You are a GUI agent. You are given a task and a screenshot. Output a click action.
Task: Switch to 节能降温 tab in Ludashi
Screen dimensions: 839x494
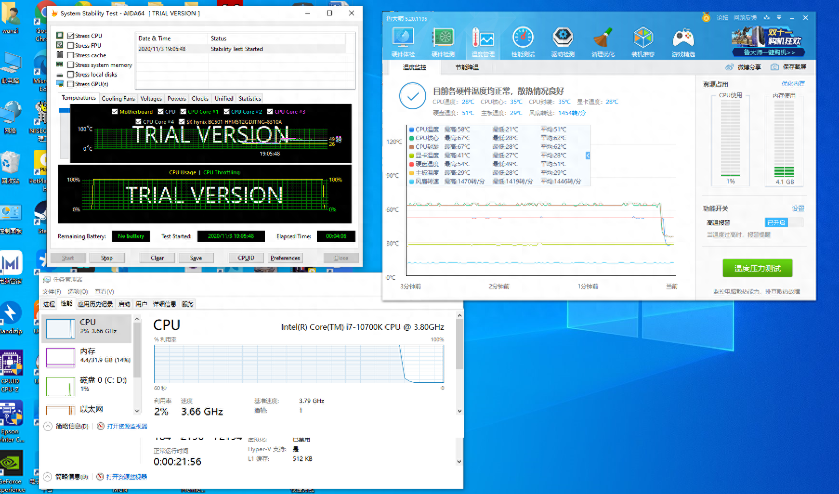467,67
